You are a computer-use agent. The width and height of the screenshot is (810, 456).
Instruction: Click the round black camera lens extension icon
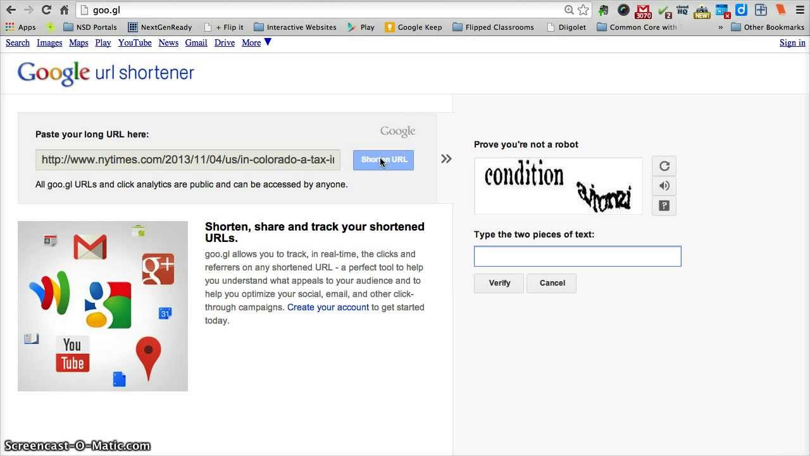pyautogui.click(x=623, y=10)
